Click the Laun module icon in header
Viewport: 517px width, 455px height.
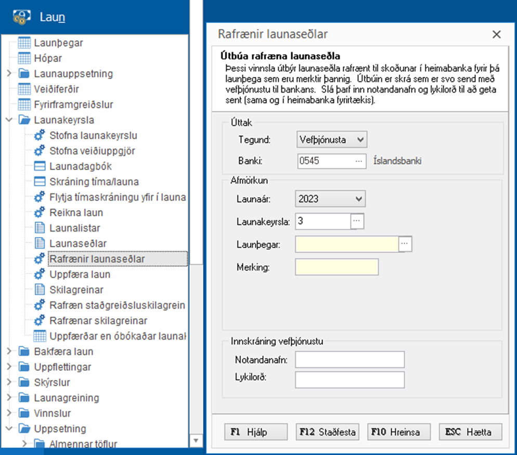tap(22, 17)
